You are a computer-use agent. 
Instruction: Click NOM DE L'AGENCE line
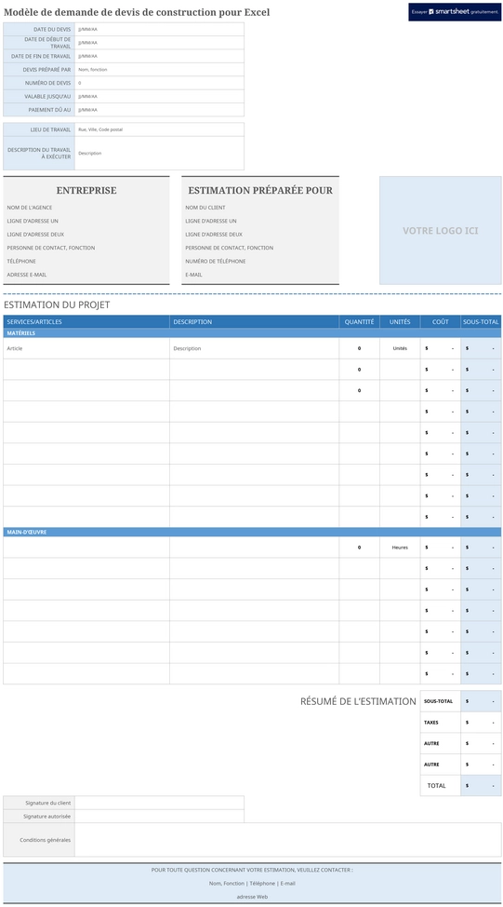pos(30,208)
